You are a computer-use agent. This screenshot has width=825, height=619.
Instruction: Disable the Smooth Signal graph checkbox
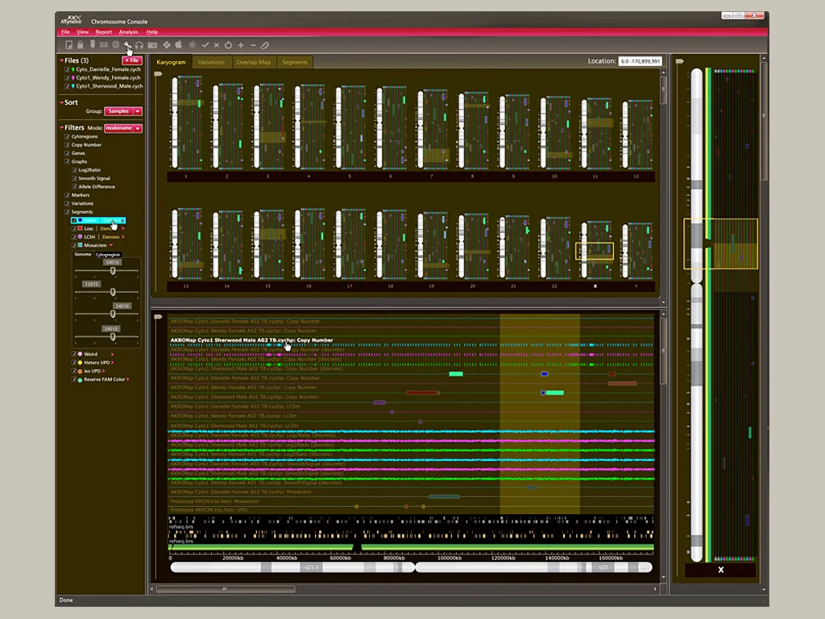coord(74,179)
